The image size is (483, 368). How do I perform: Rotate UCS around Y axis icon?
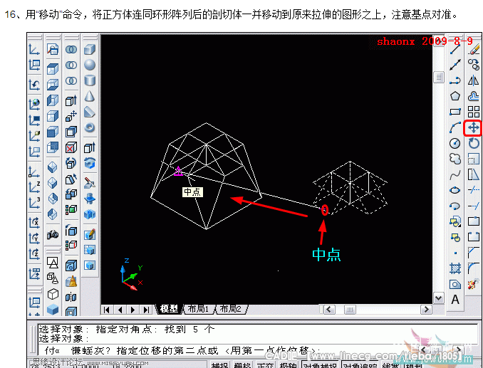point(34,238)
